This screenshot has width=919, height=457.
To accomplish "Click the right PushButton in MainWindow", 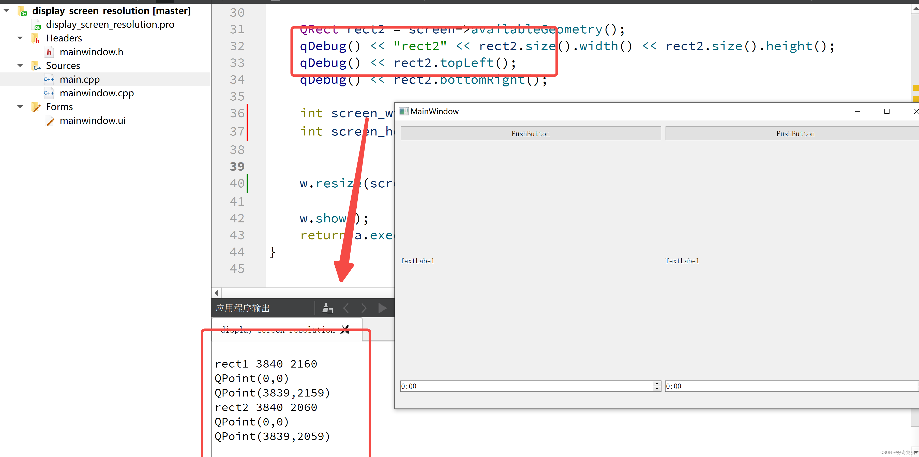I will pos(795,134).
